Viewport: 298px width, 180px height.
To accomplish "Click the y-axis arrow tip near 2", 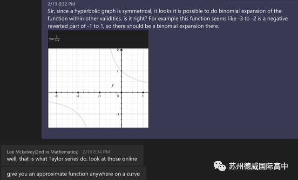I will pos(122,50).
